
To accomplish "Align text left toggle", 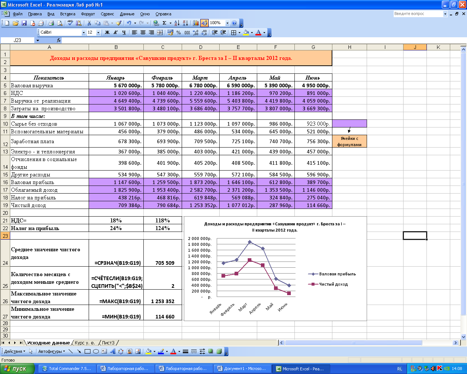I will coord(135,33).
